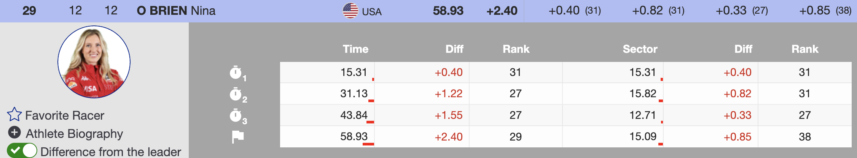Click the header sector difference +0.85 (38)
Viewport: 857px width, 158px height.
click(825, 11)
